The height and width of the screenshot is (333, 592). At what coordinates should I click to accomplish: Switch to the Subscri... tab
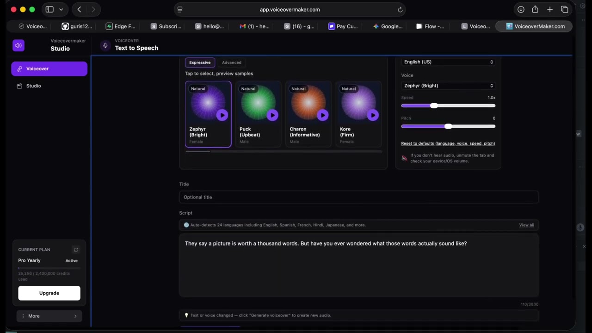[166, 26]
